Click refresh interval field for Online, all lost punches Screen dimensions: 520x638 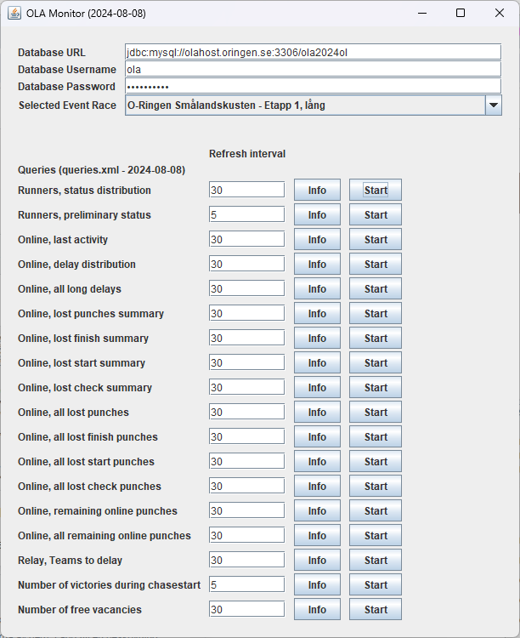246,413
